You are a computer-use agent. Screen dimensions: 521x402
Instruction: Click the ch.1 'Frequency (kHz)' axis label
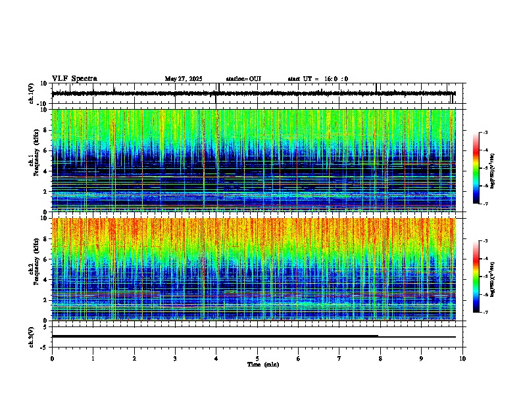(x=36, y=153)
